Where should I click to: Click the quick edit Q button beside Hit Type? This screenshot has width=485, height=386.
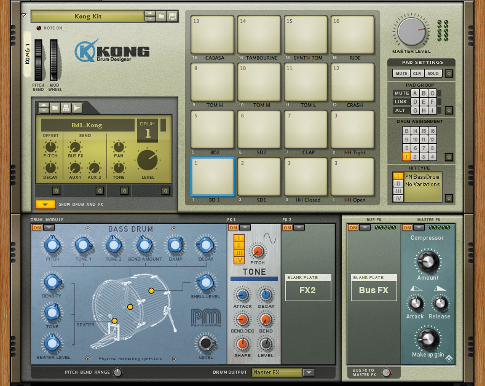449,199
